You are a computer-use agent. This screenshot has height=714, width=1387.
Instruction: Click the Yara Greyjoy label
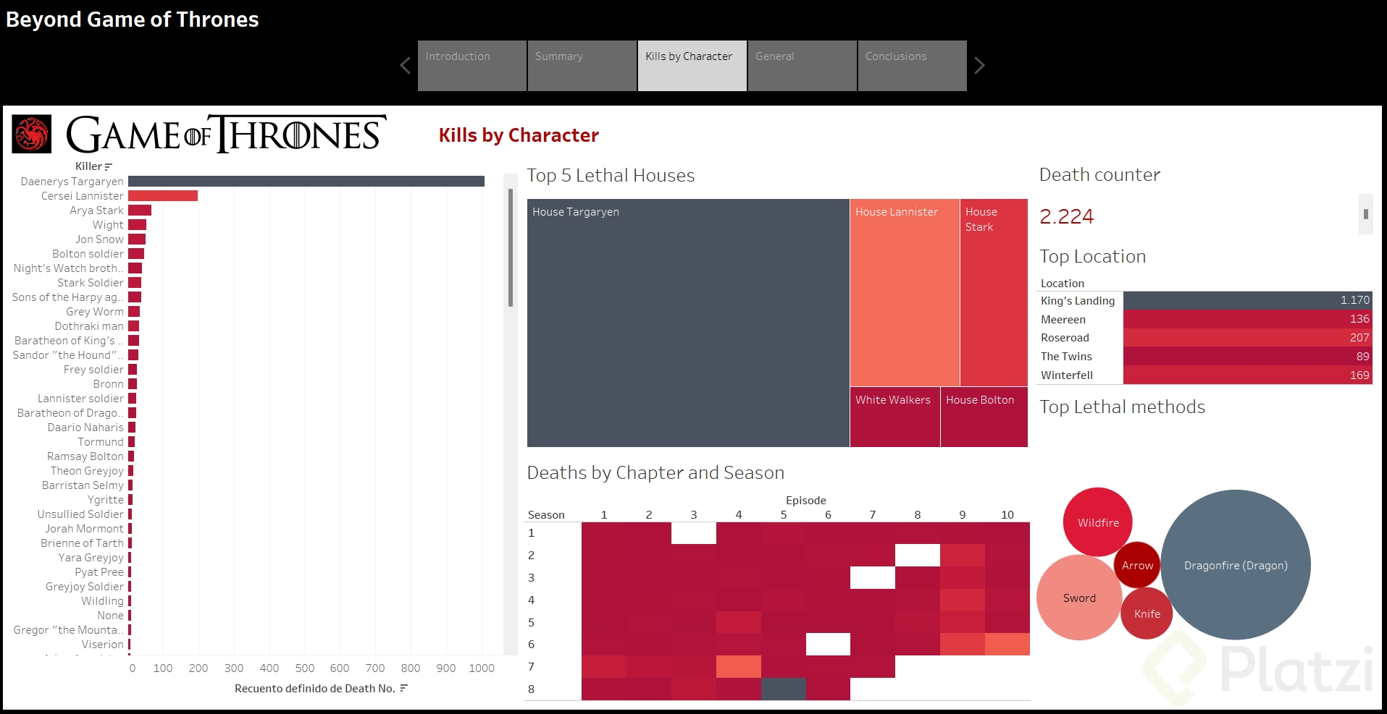point(91,558)
